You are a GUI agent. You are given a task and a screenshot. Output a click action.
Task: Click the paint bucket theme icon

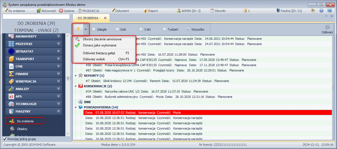point(313,11)
